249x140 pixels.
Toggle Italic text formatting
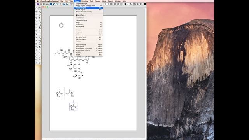[128, 4]
